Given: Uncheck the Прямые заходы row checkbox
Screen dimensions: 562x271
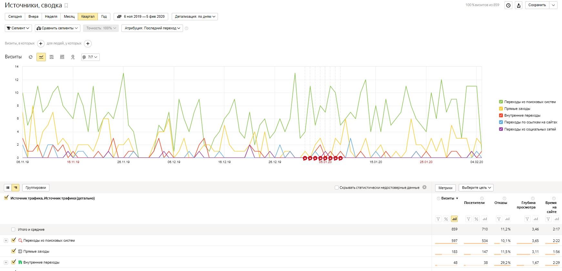Looking at the screenshot, I should coord(14,251).
